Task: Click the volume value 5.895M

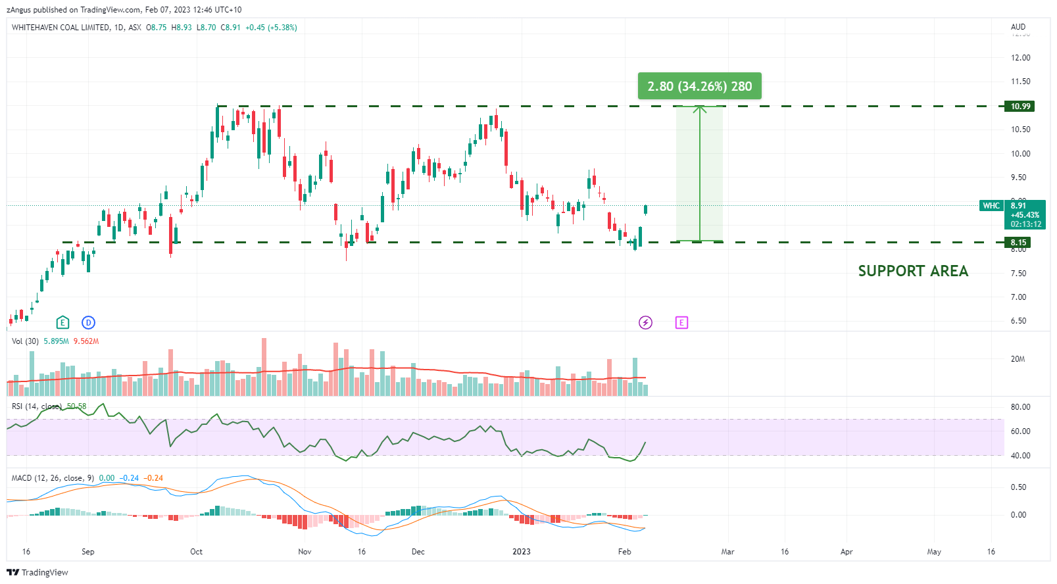Action: pos(56,341)
